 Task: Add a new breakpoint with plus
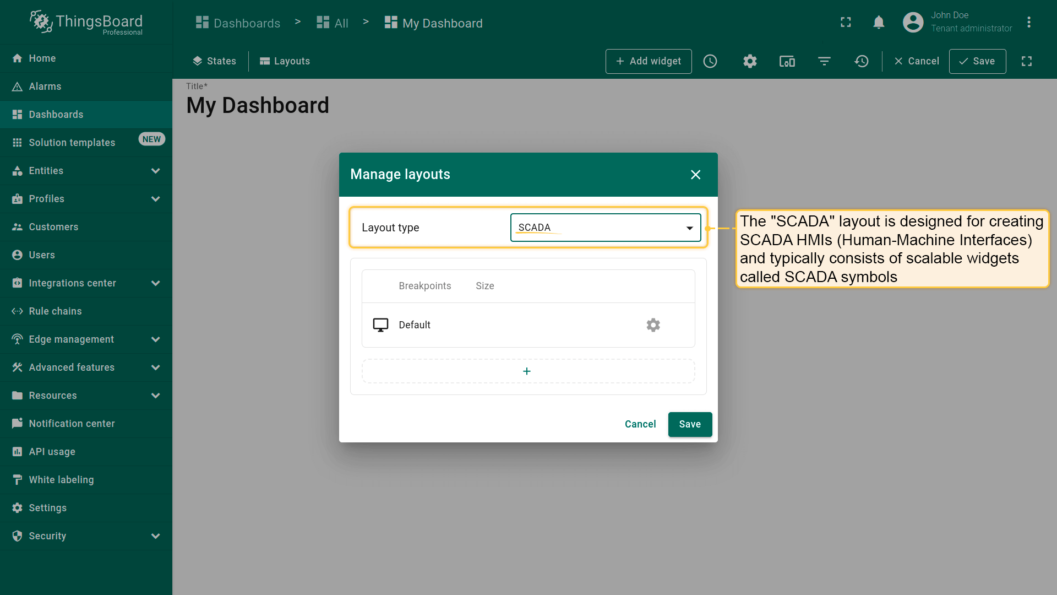coord(527,371)
